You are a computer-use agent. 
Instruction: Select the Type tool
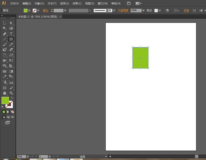click(x=11, y=34)
